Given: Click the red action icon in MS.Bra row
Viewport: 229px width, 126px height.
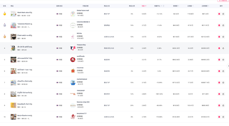Looking at the screenshot, I should coord(219,37).
